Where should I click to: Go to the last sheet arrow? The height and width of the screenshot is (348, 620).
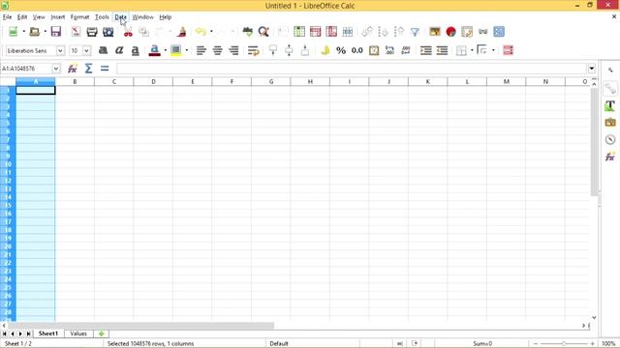pyautogui.click(x=28, y=333)
